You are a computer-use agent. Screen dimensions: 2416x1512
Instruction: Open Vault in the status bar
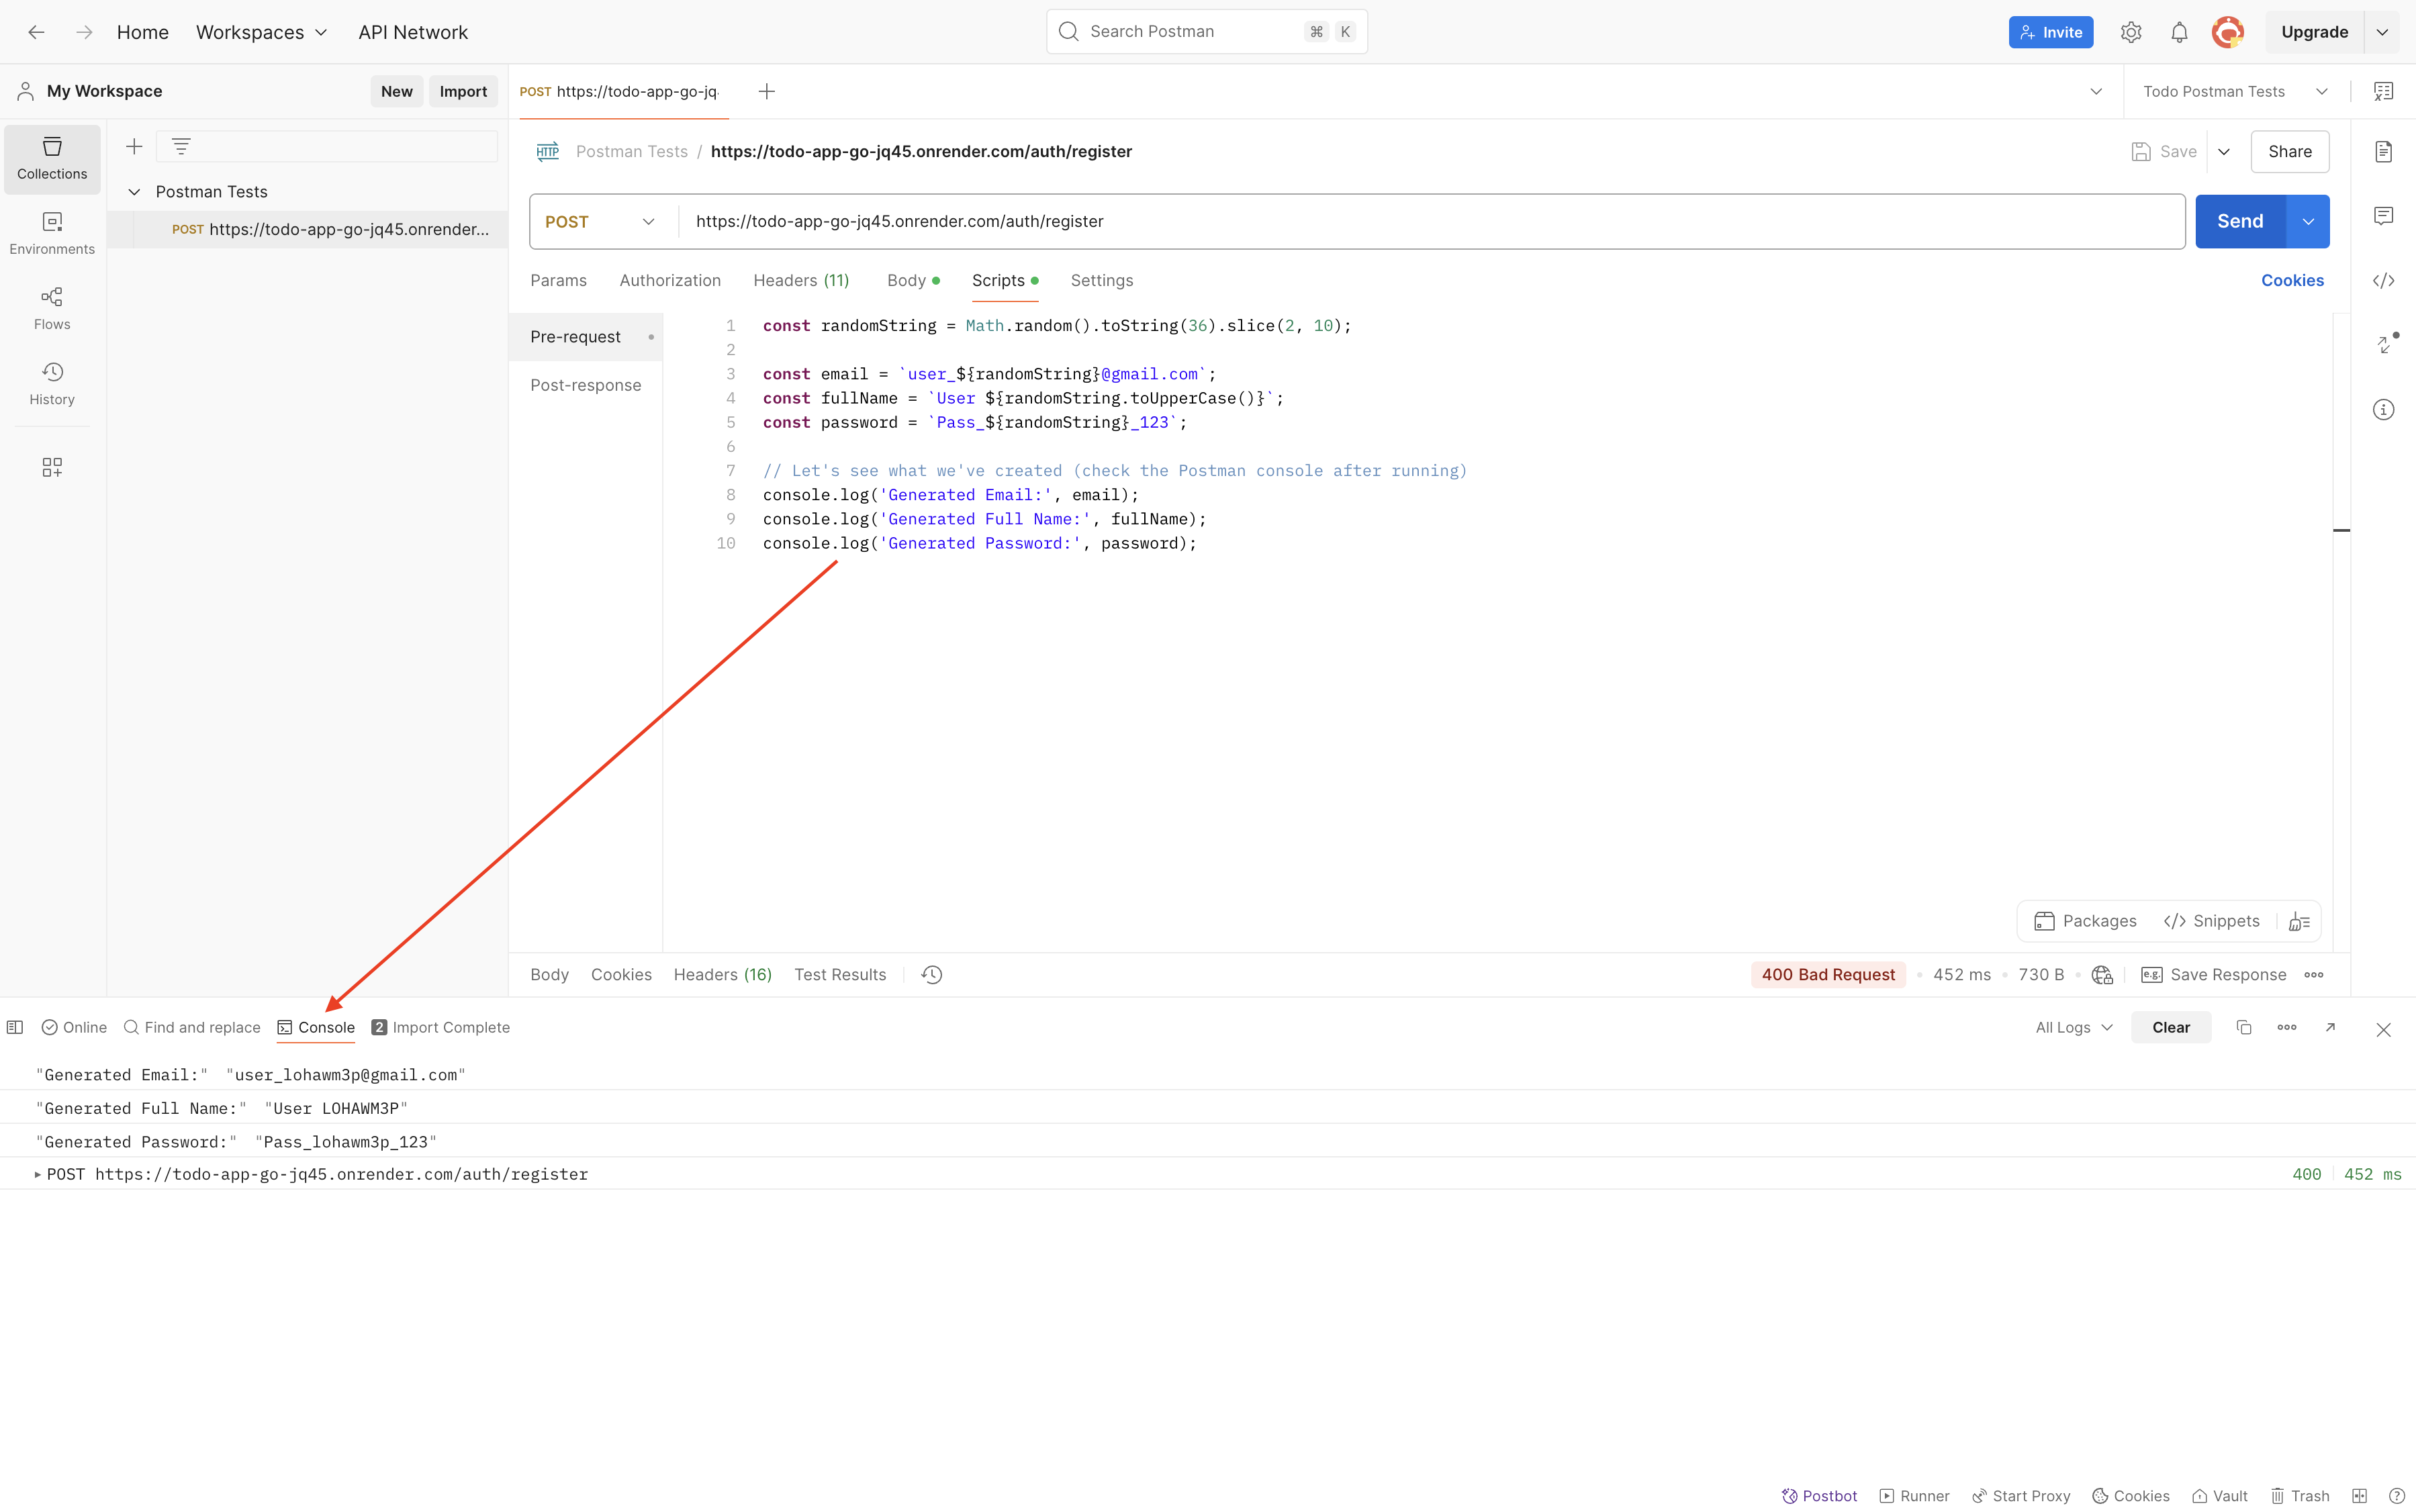[2220, 1496]
